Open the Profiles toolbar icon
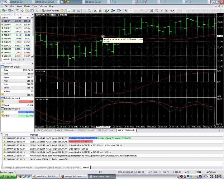 click(10, 11)
